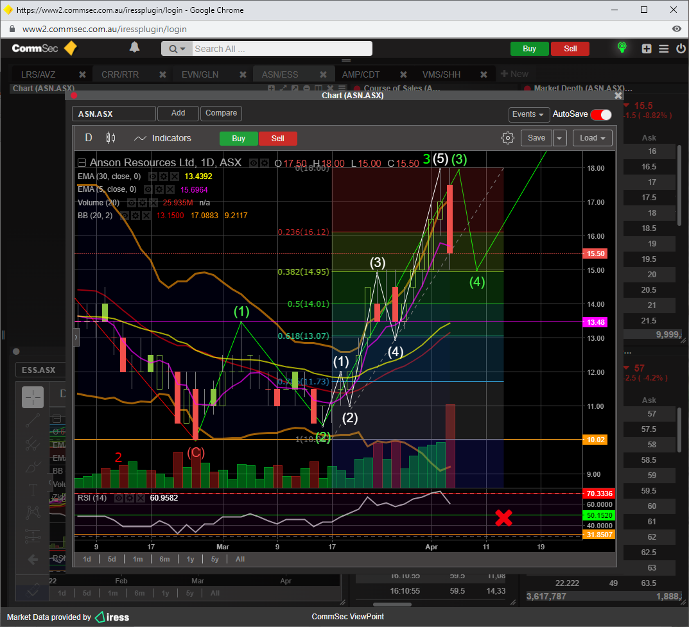Open the candlestick chart style selector

click(x=110, y=138)
